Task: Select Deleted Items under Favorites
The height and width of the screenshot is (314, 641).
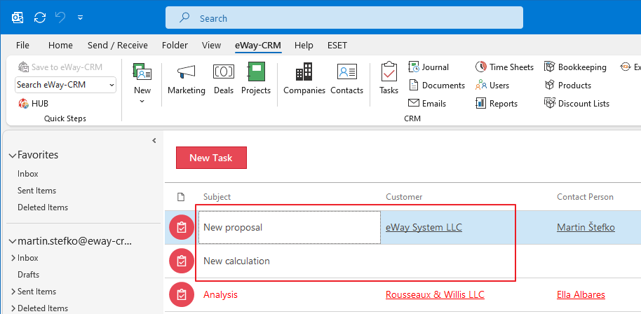Action: (x=43, y=207)
